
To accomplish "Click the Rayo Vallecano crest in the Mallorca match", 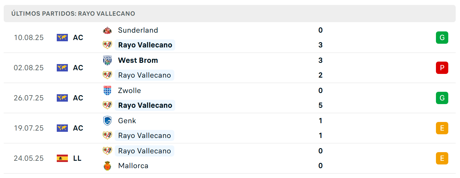I will (107, 151).
